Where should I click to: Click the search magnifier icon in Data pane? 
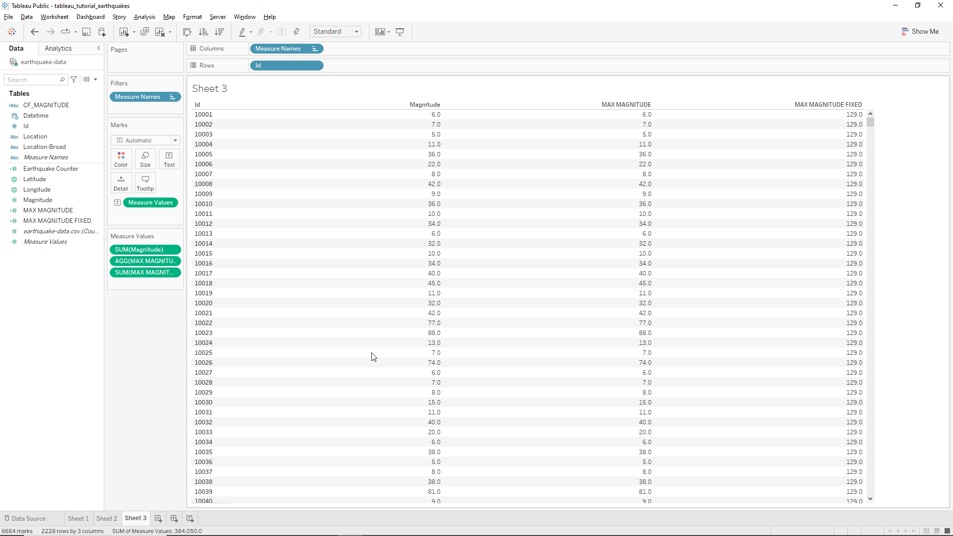[62, 79]
